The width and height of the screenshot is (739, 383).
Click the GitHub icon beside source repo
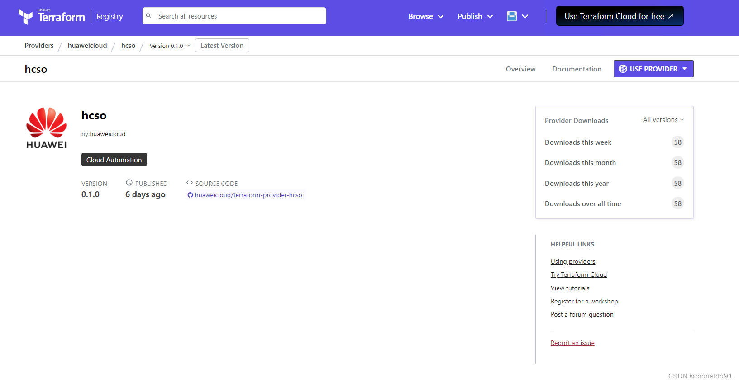click(190, 195)
